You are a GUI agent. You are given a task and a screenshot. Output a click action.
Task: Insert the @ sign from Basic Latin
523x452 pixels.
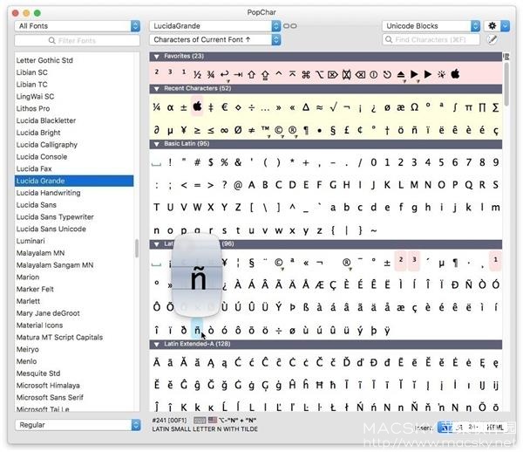(238, 185)
